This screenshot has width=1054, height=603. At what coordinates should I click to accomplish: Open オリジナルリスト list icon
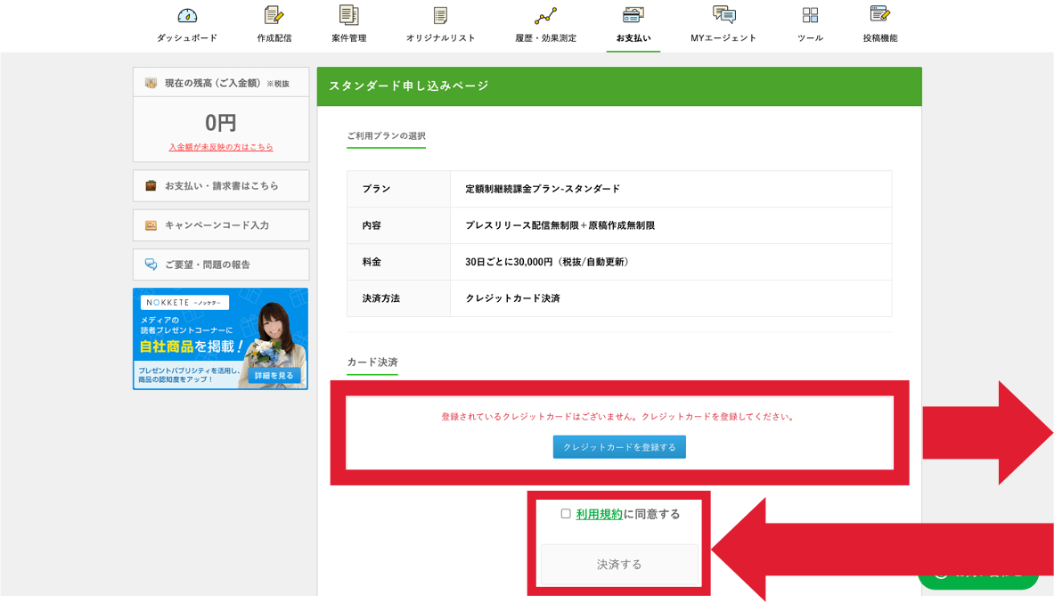[440, 15]
